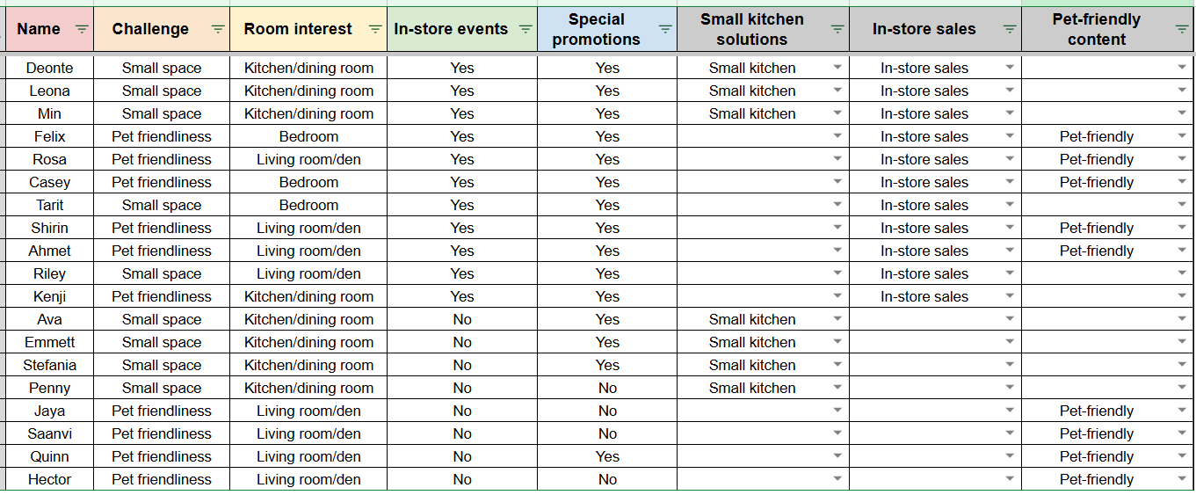This screenshot has width=1196, height=495.
Task: Select Penny's Special promotions cell showing No
Action: click(607, 388)
